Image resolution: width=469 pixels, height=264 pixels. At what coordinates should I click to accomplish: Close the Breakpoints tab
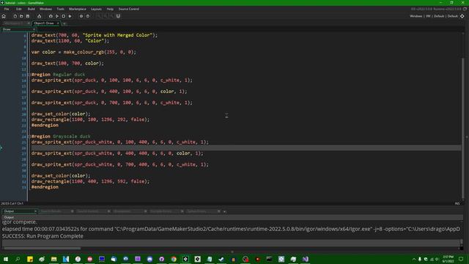pos(145,211)
